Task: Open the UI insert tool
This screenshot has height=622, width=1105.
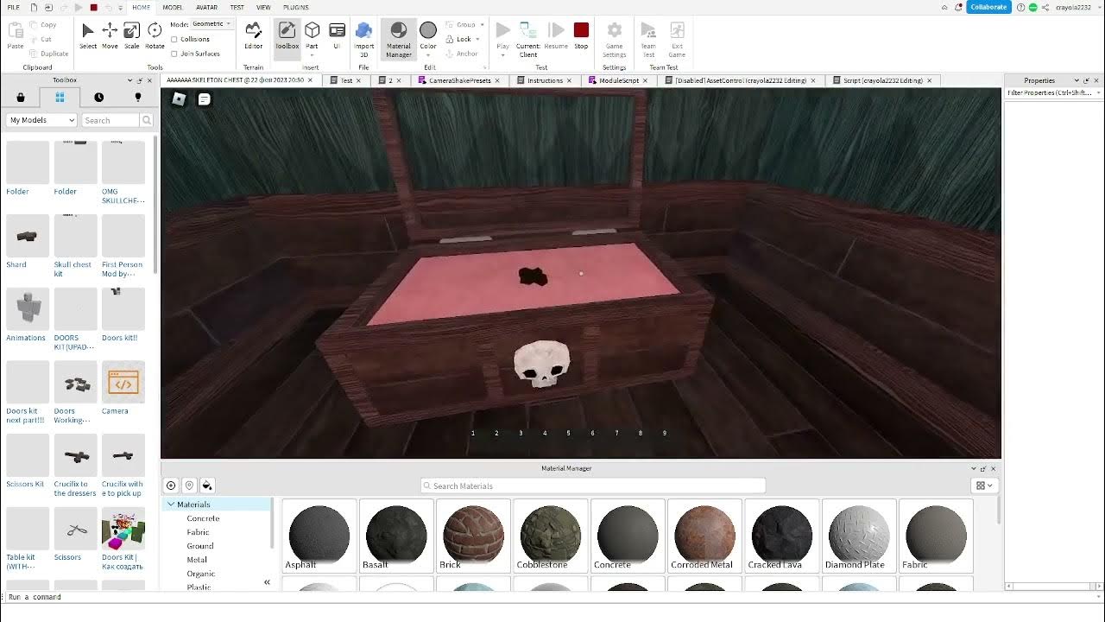Action: (x=337, y=36)
